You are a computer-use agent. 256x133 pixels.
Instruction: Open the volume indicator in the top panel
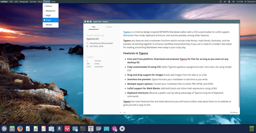pos(234,2)
